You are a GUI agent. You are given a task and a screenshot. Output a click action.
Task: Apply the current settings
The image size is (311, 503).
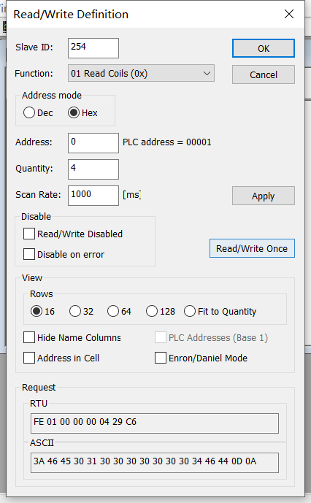263,196
